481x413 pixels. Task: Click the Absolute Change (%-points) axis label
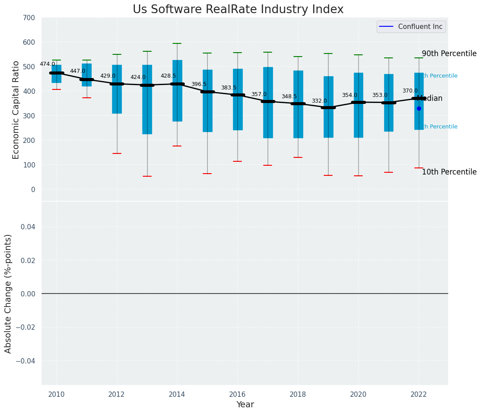(x=8, y=294)
